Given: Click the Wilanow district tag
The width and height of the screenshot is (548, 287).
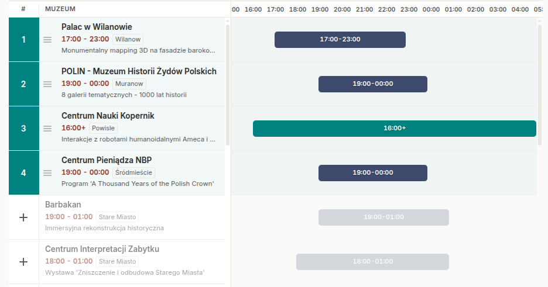Looking at the screenshot, I should [128, 39].
